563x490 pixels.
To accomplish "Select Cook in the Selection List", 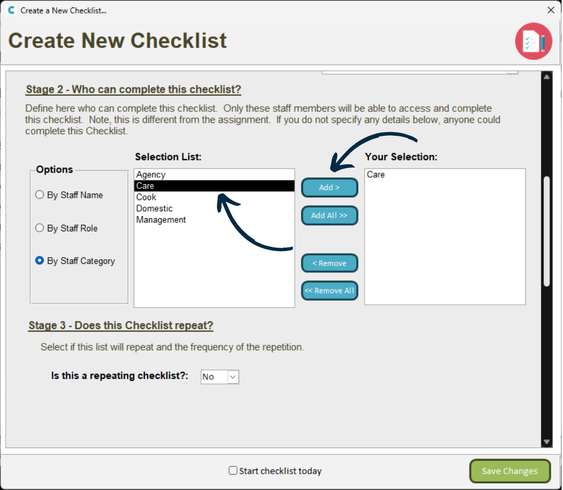I will click(146, 197).
